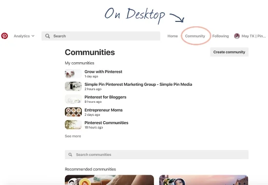
Task: Click the Search communities magnifier icon
Action: click(x=70, y=155)
